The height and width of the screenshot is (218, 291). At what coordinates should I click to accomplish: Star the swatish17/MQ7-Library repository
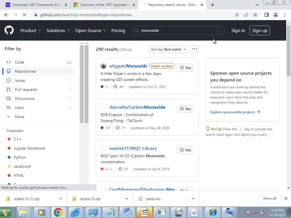185,150
